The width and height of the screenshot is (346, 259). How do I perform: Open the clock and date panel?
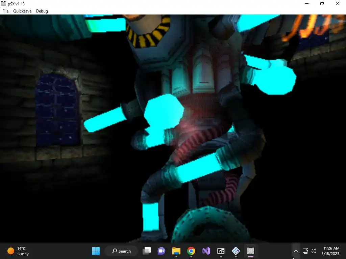[x=330, y=251]
